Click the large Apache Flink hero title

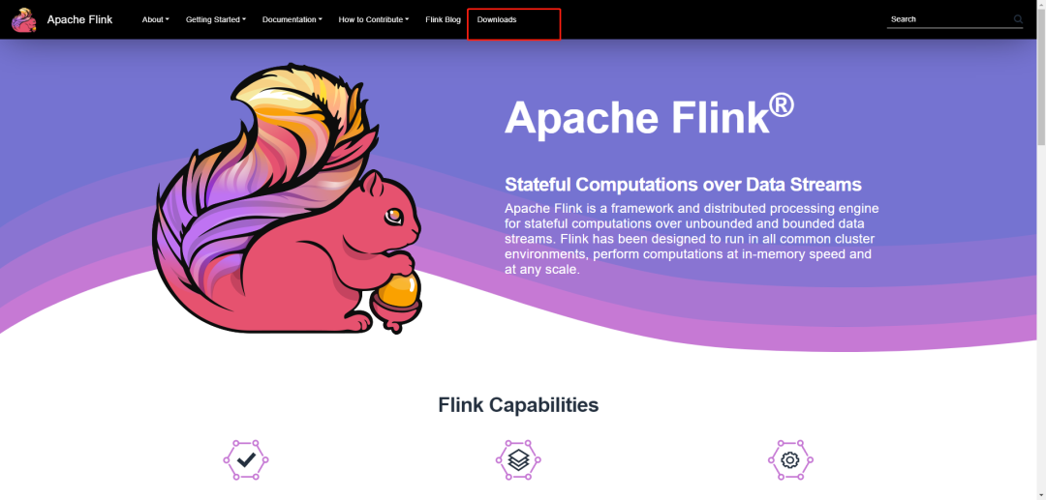(649, 116)
